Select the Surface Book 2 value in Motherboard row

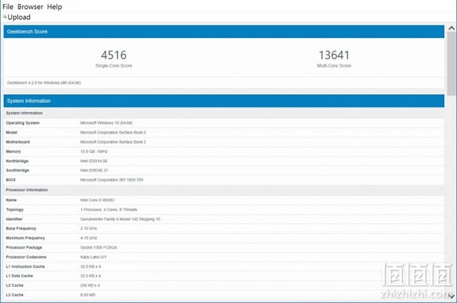(x=113, y=142)
